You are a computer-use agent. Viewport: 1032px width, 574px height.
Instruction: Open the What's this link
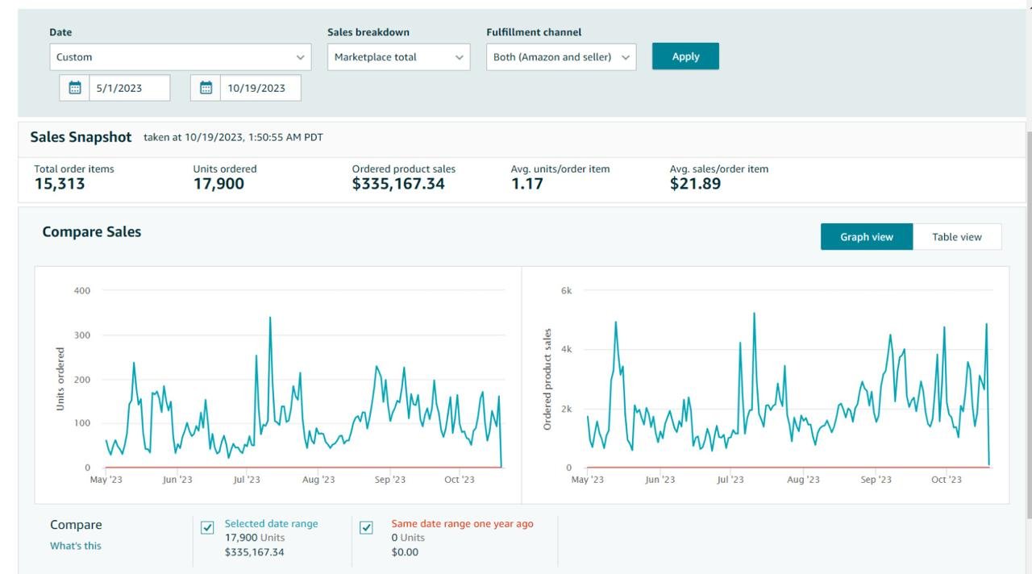pyautogui.click(x=76, y=546)
